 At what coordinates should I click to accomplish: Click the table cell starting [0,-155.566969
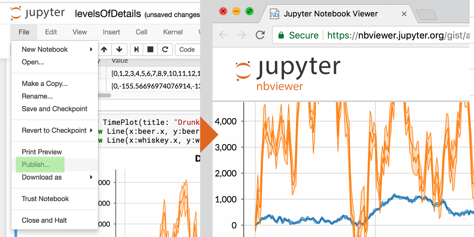[153, 87]
